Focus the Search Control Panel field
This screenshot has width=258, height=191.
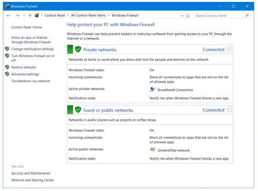pyautogui.click(x=222, y=16)
